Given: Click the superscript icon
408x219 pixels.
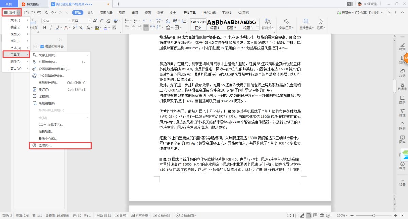Looking at the screenshot, I should (75, 28).
